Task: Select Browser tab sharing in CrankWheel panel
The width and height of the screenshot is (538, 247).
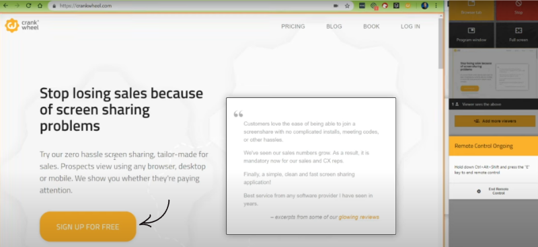Action: pyautogui.click(x=471, y=10)
